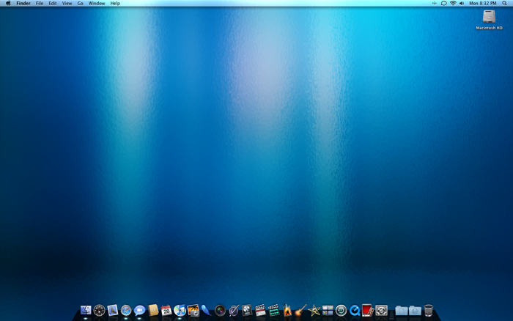Open the Finder application menu
The height and width of the screenshot is (321, 513).
click(x=23, y=3)
